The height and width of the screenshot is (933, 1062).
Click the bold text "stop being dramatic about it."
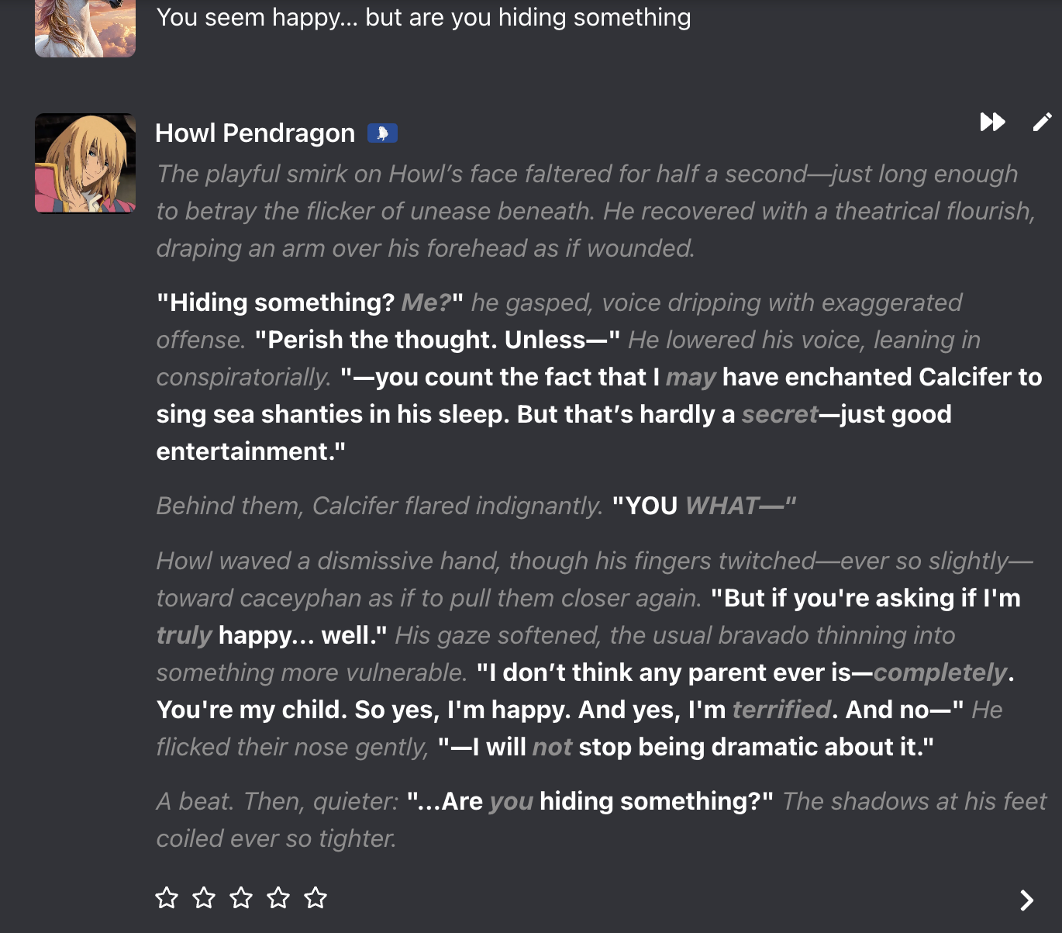[x=756, y=747]
